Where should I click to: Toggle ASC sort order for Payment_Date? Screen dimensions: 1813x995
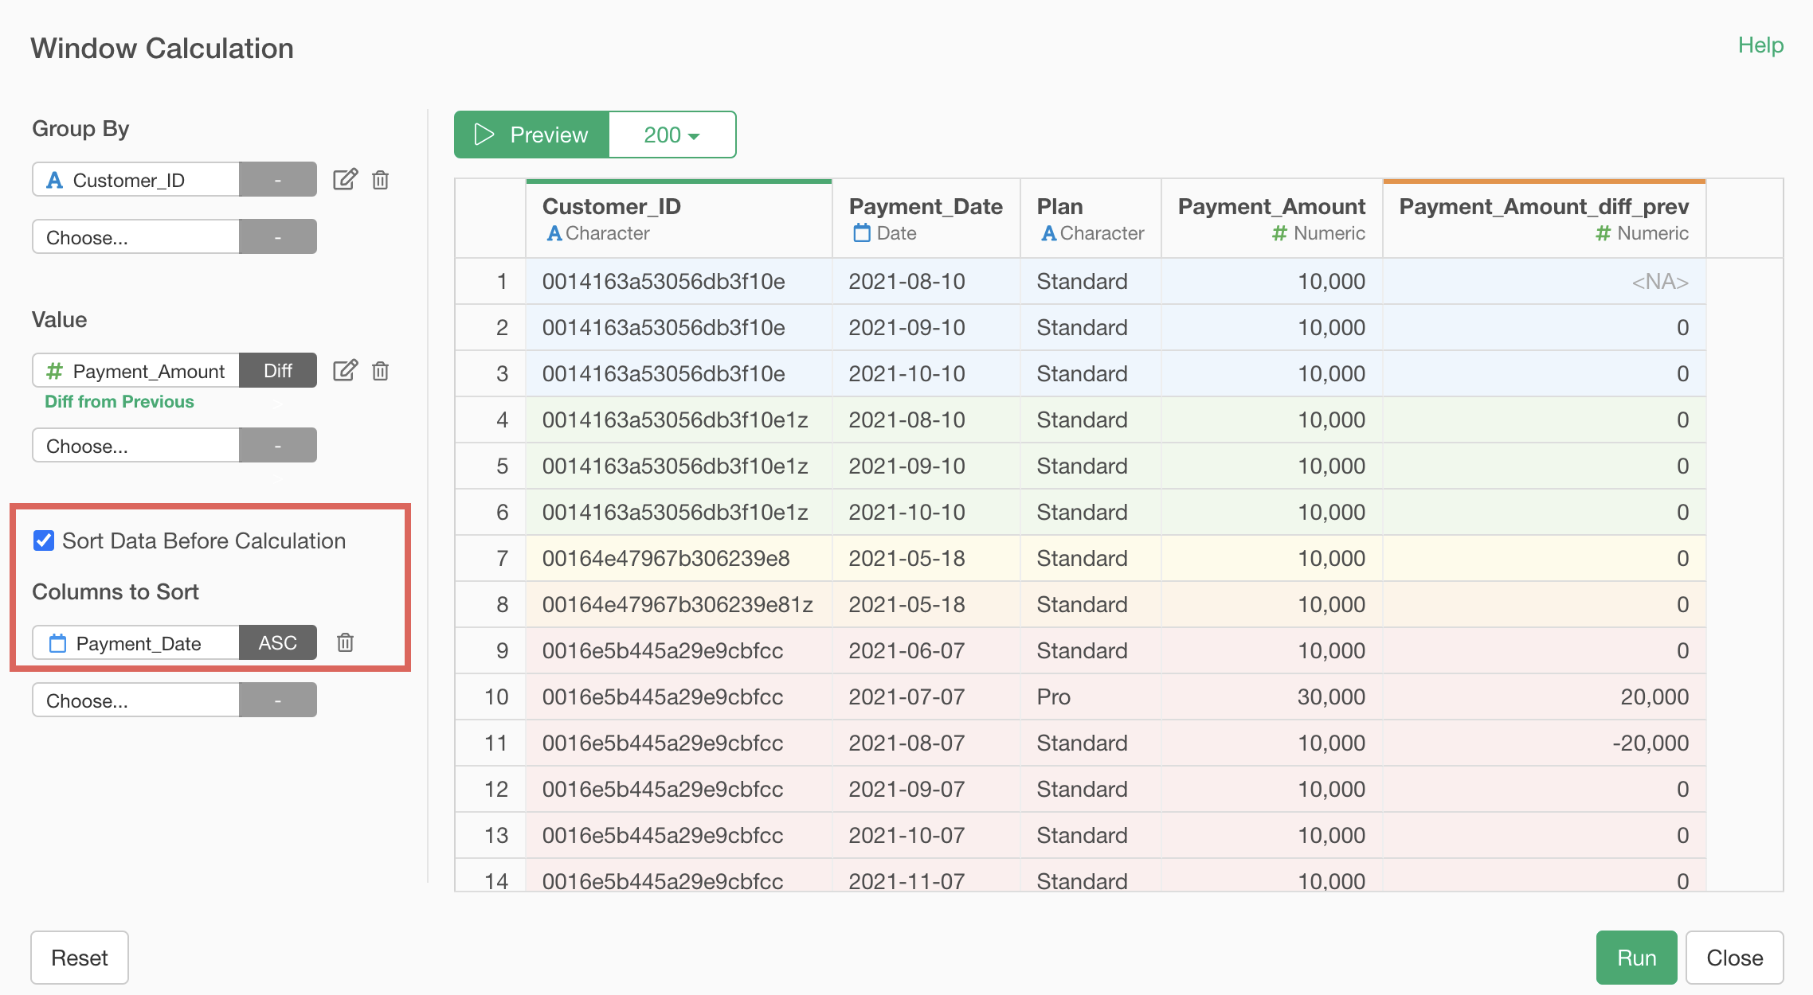click(x=277, y=642)
